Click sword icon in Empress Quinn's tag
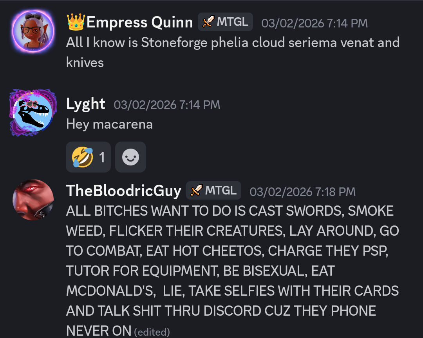The height and width of the screenshot is (338, 423). click(x=208, y=22)
